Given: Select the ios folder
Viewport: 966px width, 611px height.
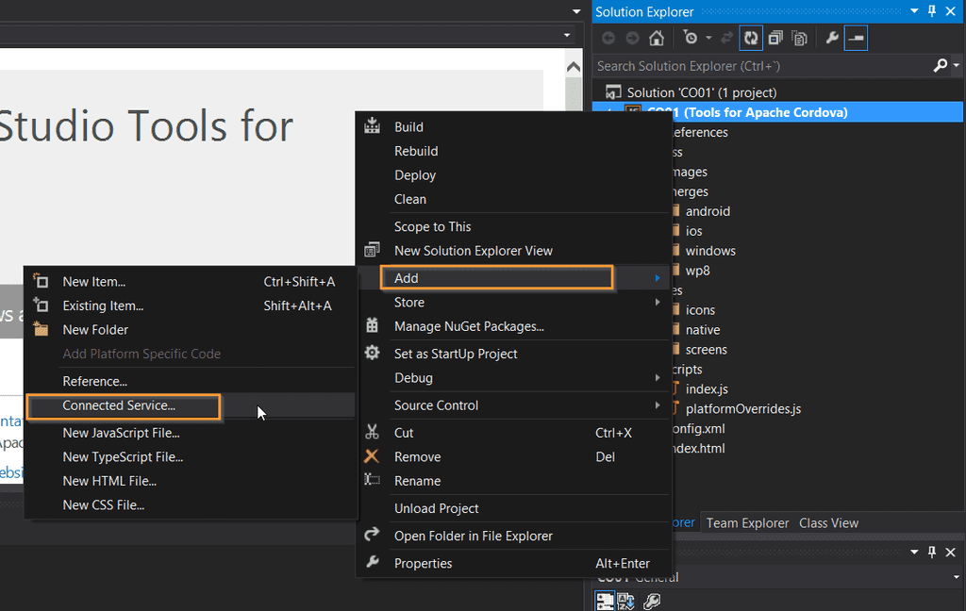Looking at the screenshot, I should (x=693, y=231).
